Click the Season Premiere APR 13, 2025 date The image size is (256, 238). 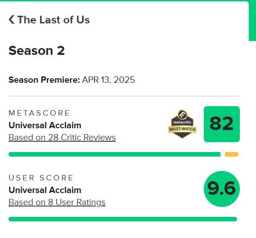(108, 80)
